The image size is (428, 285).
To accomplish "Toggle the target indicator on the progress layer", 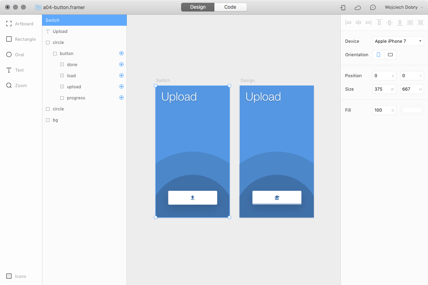I will [121, 98].
